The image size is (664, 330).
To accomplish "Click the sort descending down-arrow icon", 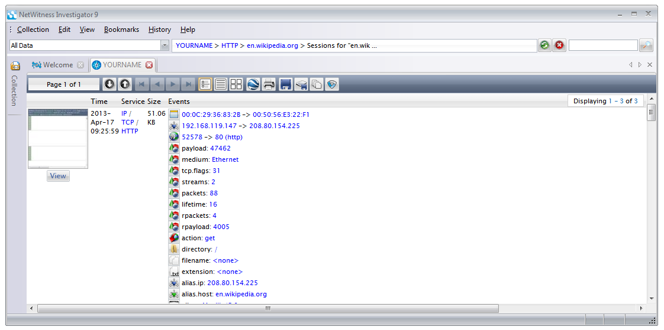I will pos(109,84).
